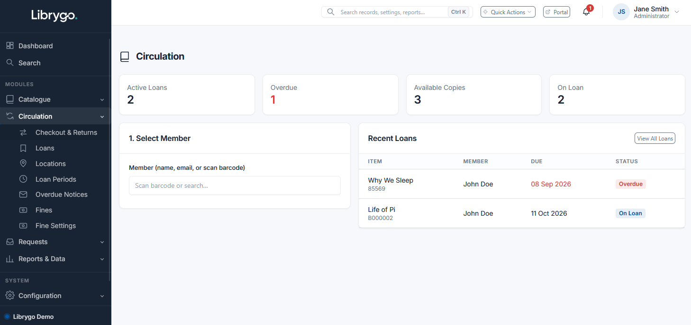Open the Loan Periods menu item
The image size is (691, 325).
pos(55,179)
